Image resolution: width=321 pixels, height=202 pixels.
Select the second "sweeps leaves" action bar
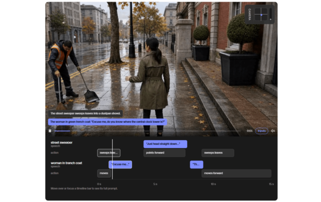click(218, 153)
